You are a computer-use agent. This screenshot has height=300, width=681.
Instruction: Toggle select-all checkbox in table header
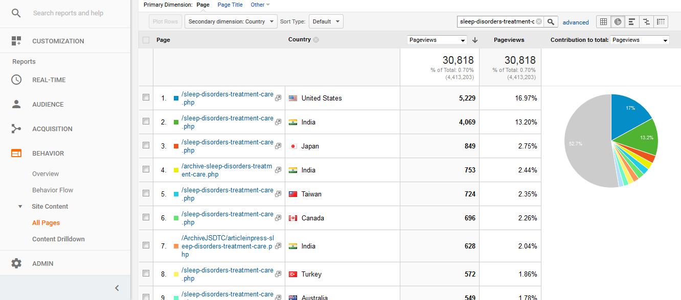click(146, 40)
